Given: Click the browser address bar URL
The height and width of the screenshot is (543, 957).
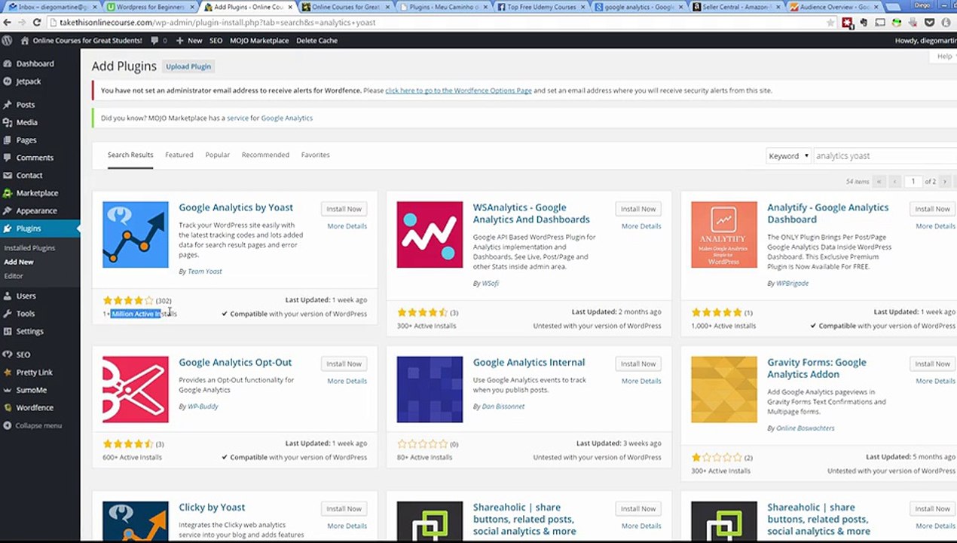Looking at the screenshot, I should (217, 23).
